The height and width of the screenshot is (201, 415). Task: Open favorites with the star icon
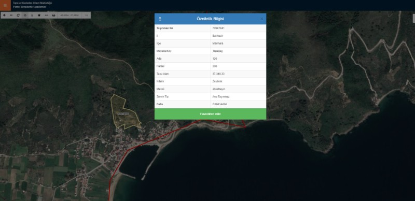click(x=39, y=15)
